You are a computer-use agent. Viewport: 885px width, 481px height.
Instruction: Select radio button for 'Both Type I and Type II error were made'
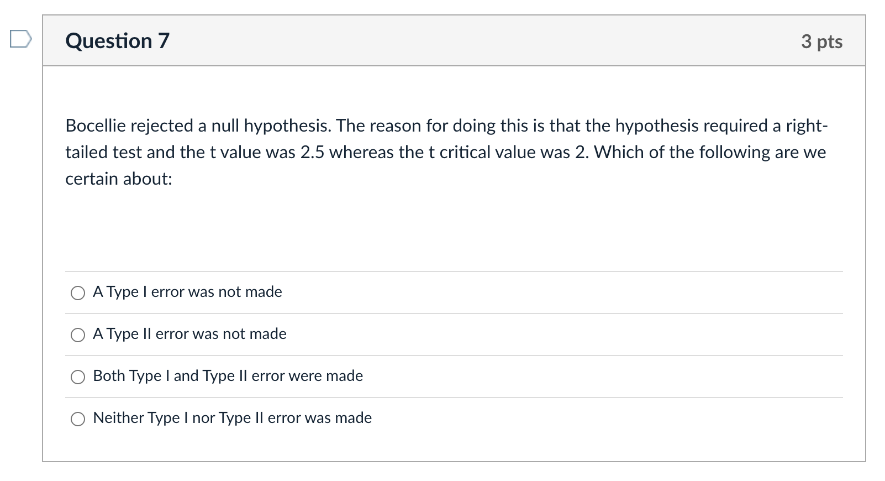(78, 377)
